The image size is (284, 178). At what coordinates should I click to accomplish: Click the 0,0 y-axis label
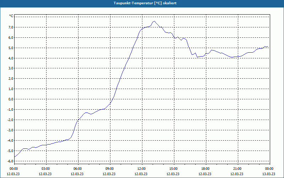11,99
